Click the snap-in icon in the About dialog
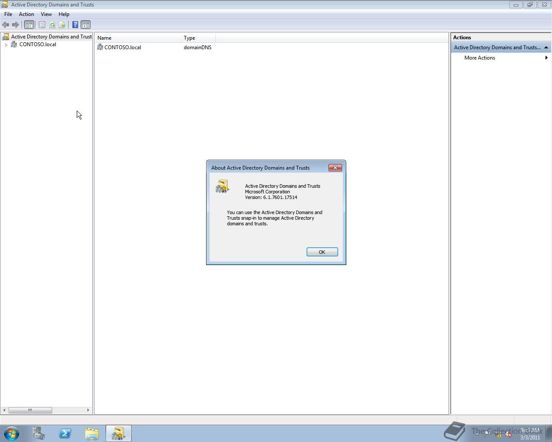Image resolution: width=552 pixels, height=442 pixels. click(223, 186)
